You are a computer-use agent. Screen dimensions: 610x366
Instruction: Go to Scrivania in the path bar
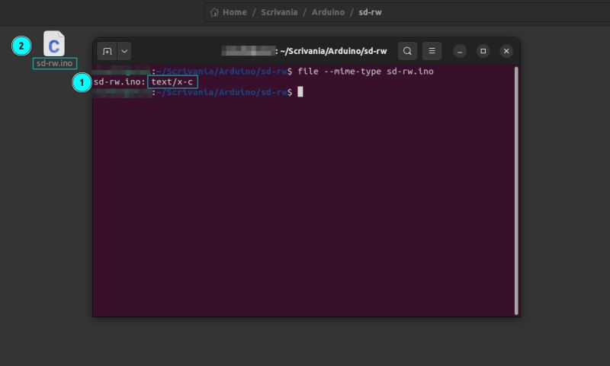click(x=279, y=12)
